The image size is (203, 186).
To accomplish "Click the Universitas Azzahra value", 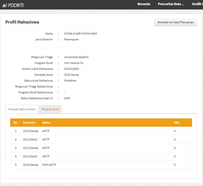I will pyautogui.click(x=76, y=57).
